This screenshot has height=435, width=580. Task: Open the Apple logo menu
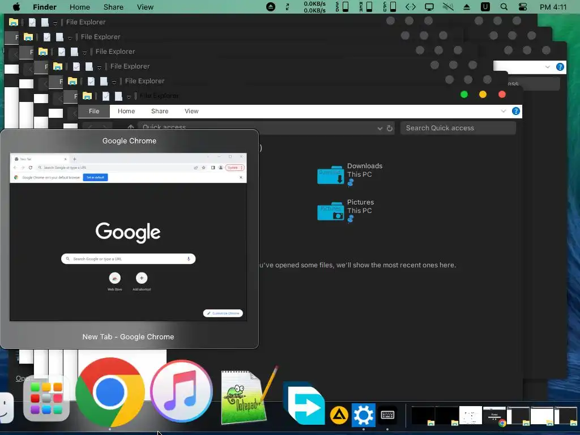point(16,7)
